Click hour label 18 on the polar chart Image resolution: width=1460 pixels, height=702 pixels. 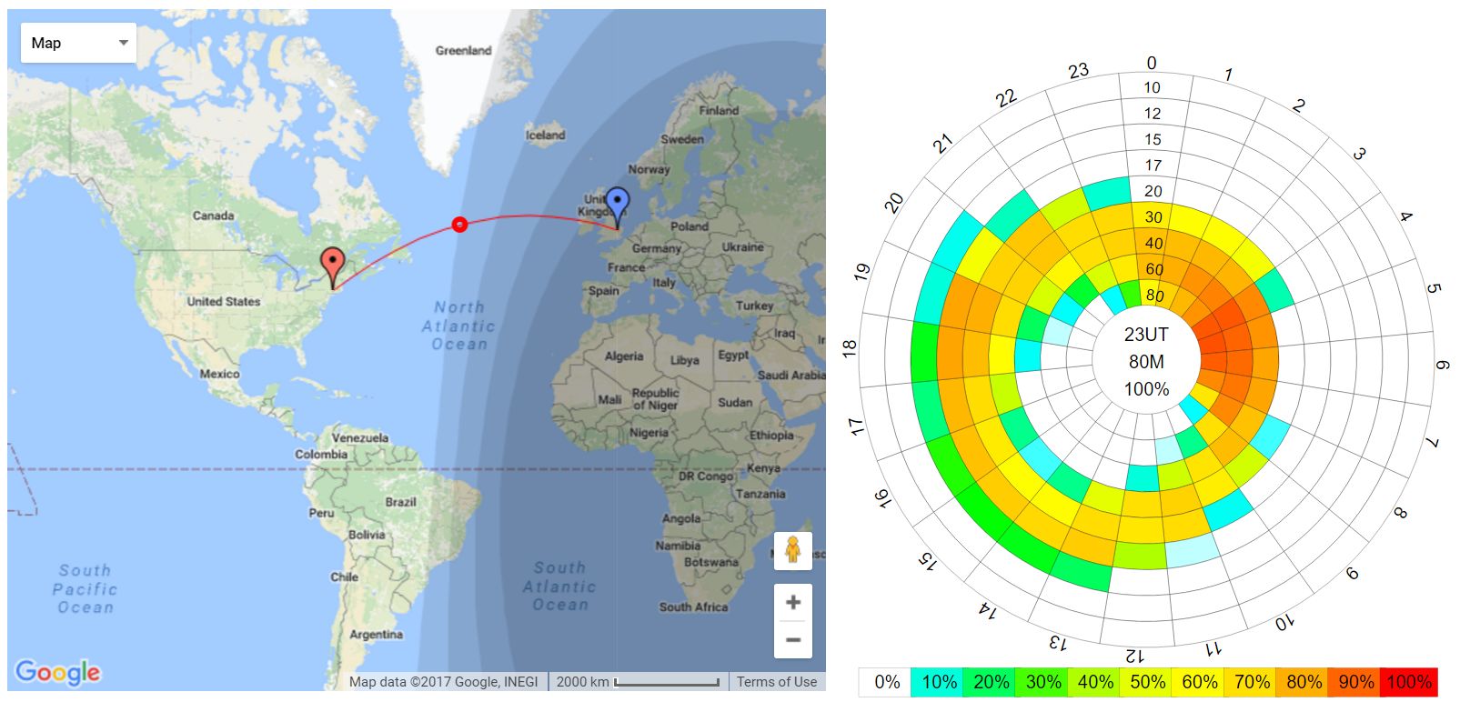(850, 346)
